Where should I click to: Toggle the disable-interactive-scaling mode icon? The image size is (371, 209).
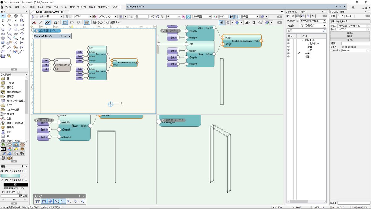34,22
